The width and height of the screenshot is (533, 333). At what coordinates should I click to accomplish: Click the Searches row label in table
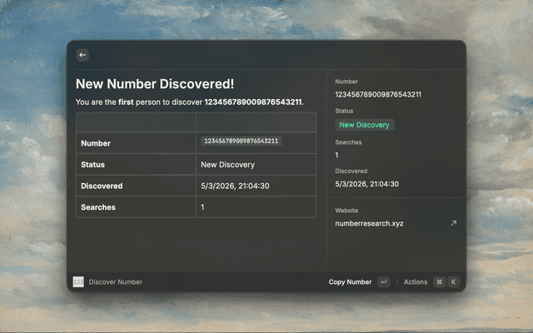(x=98, y=206)
